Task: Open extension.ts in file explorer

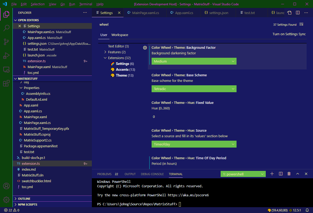Action: click(x=52, y=163)
